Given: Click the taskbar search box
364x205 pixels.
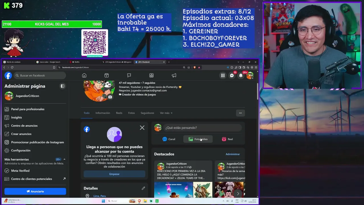Looking at the screenshot, I should point(117,201).
